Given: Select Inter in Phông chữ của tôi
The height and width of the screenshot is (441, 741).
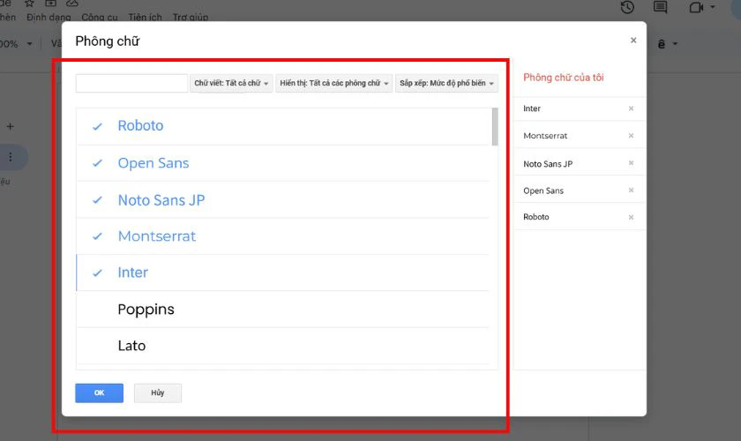Looking at the screenshot, I should tap(532, 108).
